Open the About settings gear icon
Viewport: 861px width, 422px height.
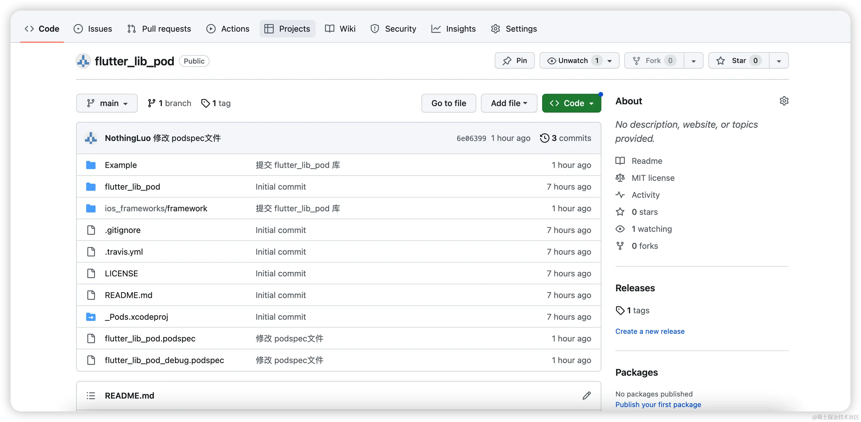point(784,101)
